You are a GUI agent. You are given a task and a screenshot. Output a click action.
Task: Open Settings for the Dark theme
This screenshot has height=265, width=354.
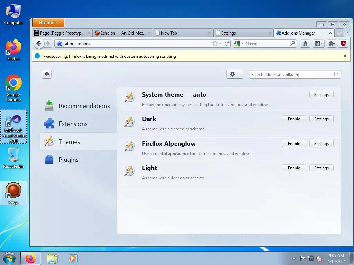click(321, 119)
